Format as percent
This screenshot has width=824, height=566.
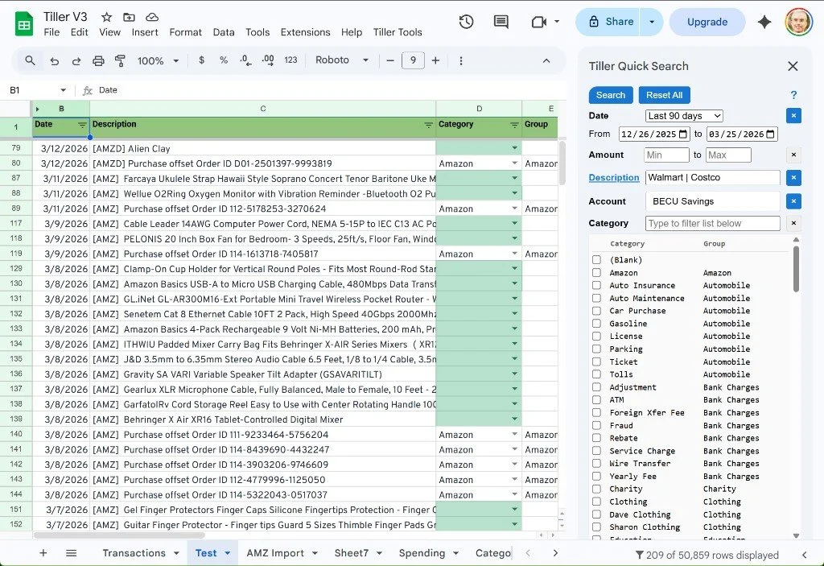(x=224, y=60)
